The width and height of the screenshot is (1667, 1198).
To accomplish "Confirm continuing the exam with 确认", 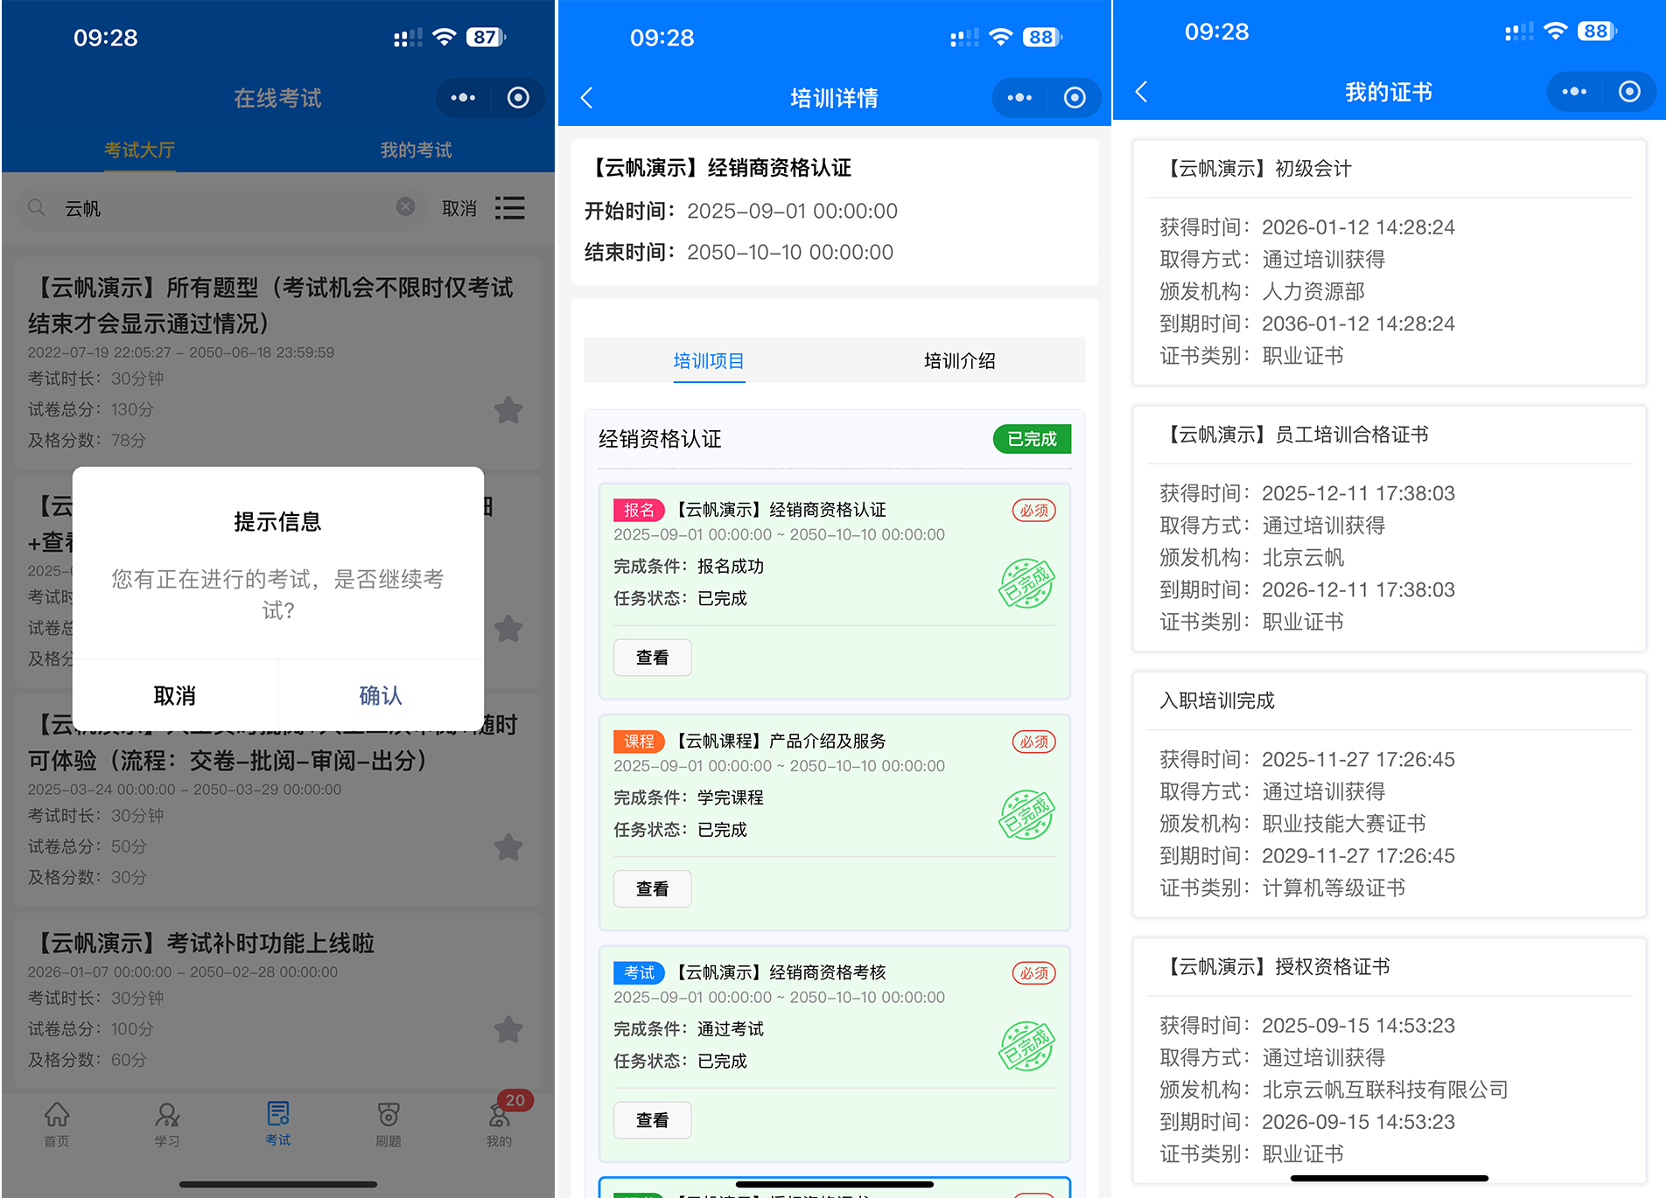I will click(380, 695).
